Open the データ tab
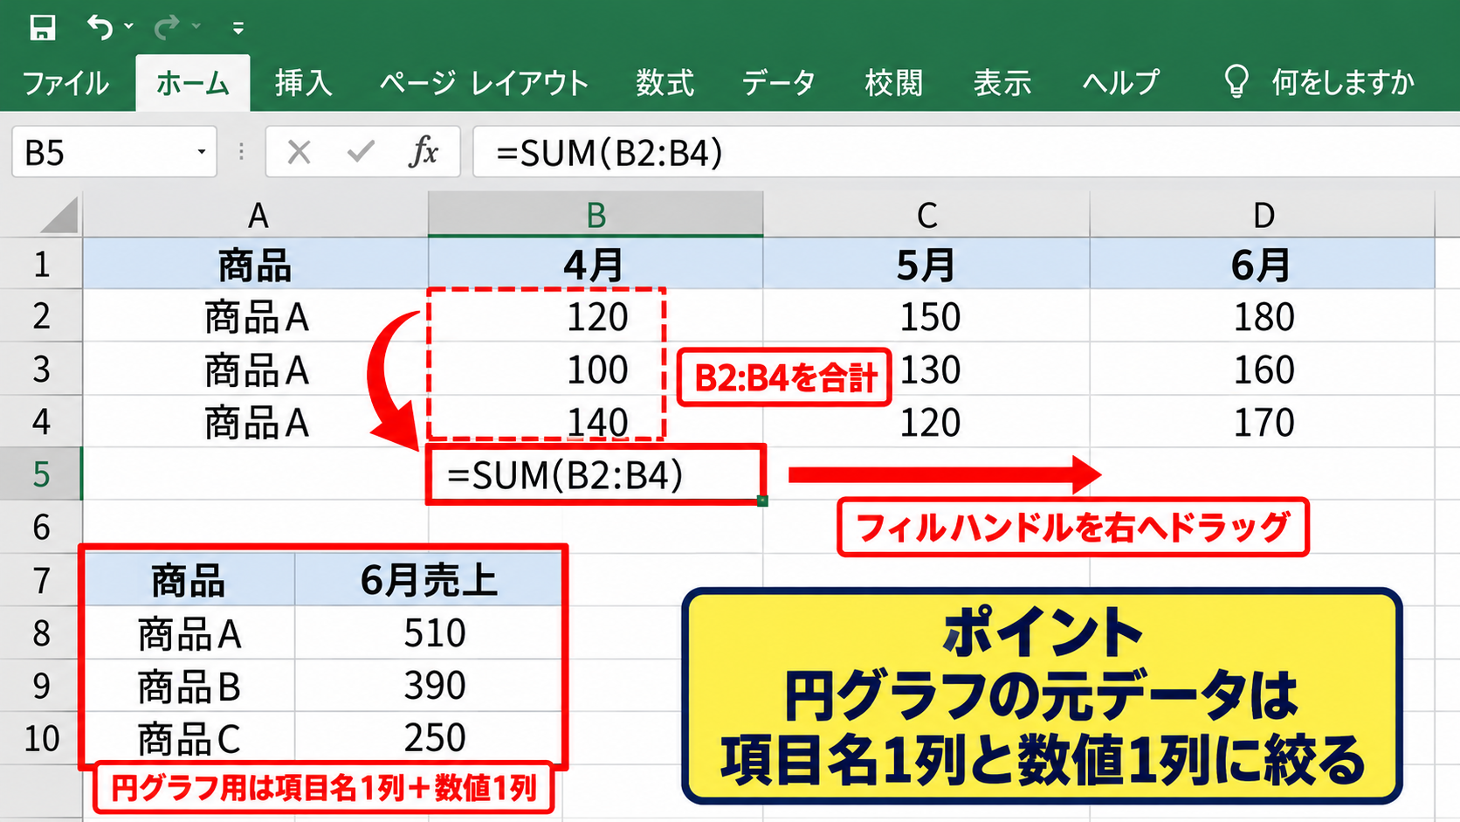Viewport: 1460px width, 822px height. 779,83
